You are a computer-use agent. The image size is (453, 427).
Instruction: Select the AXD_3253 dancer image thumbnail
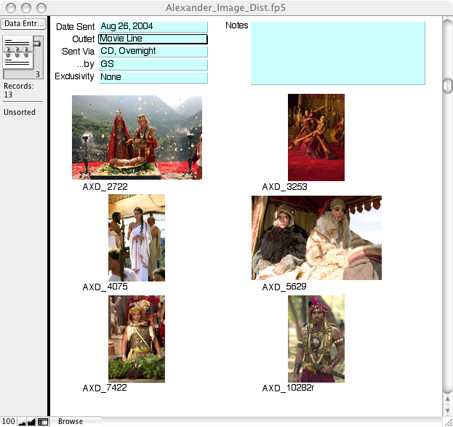point(316,137)
